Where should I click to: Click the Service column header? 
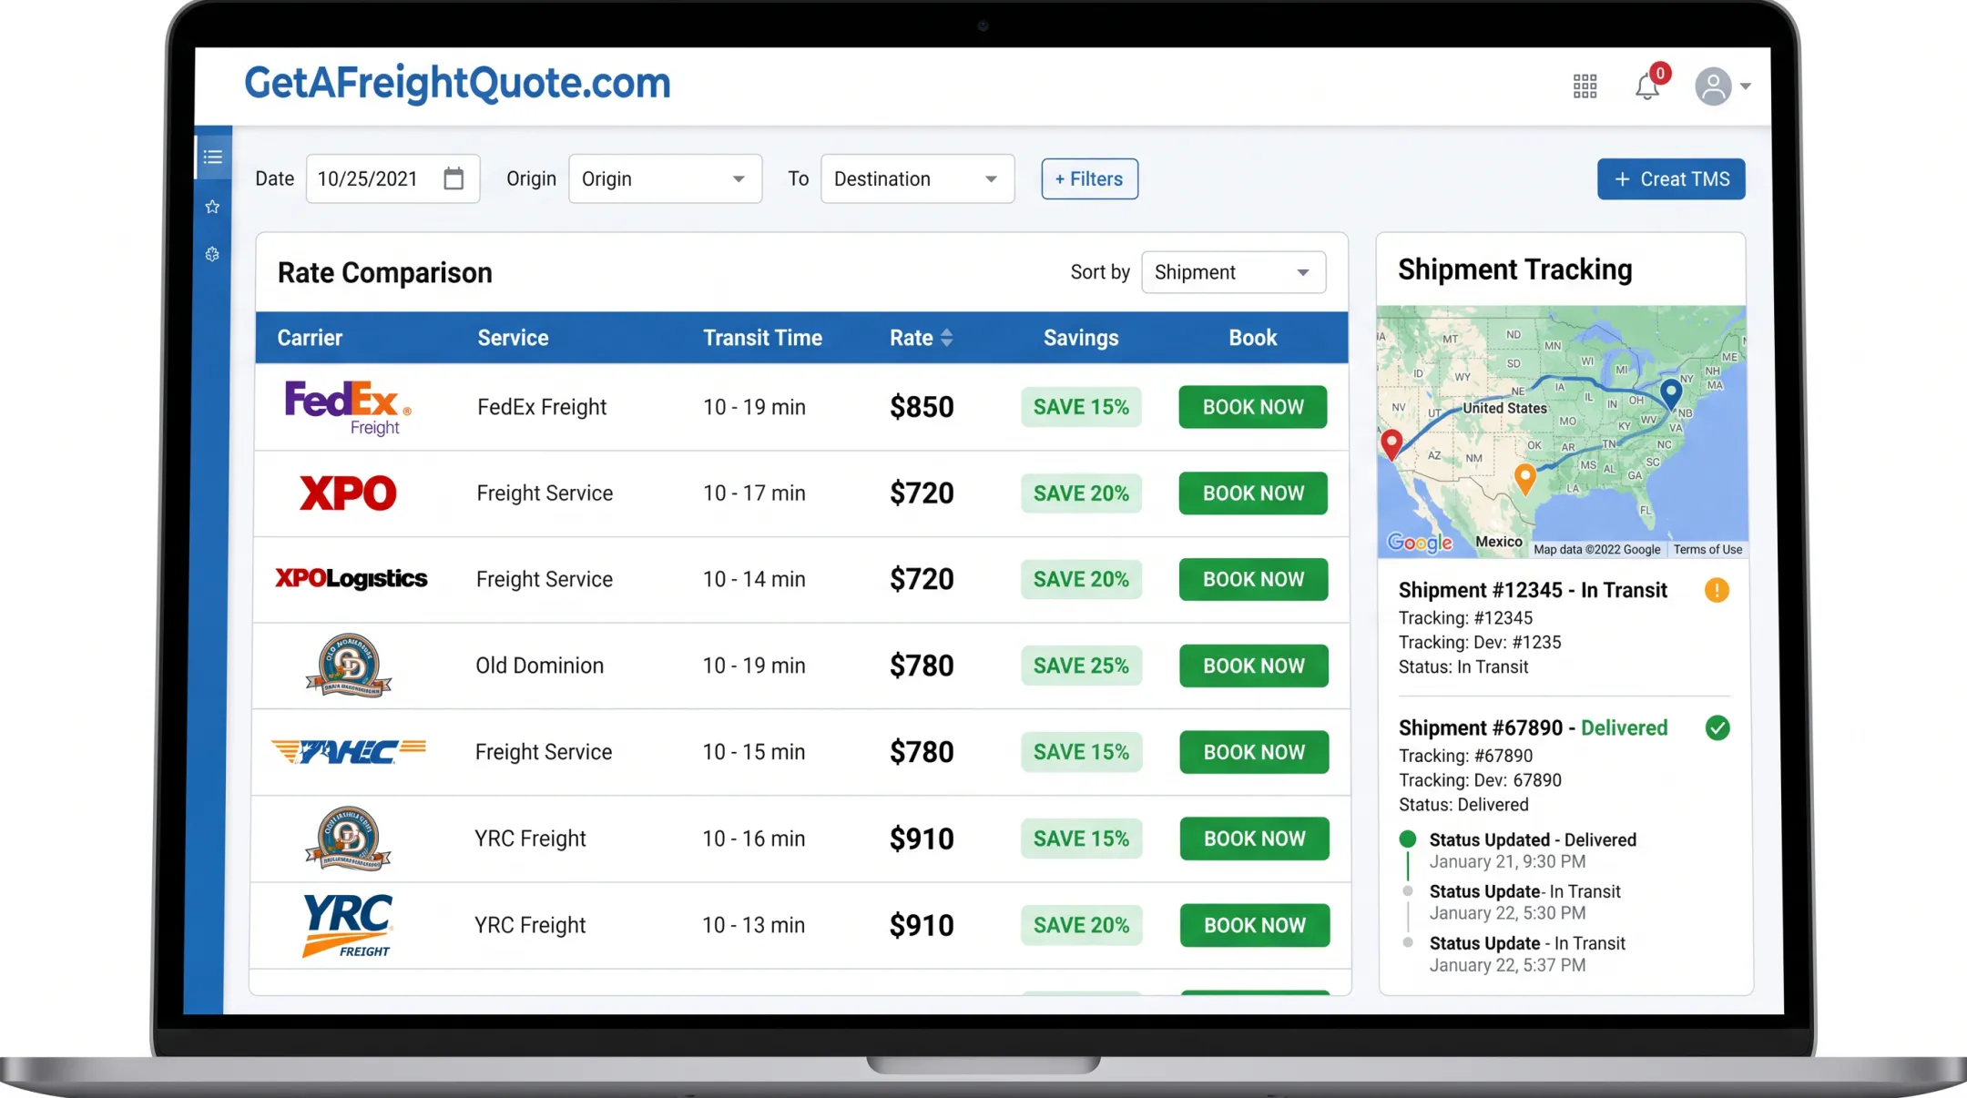pos(513,338)
